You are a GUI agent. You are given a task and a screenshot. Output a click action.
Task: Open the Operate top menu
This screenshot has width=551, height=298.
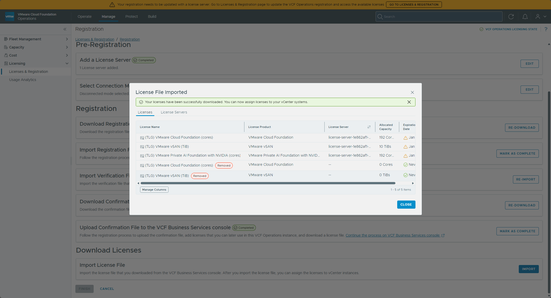[x=85, y=16]
